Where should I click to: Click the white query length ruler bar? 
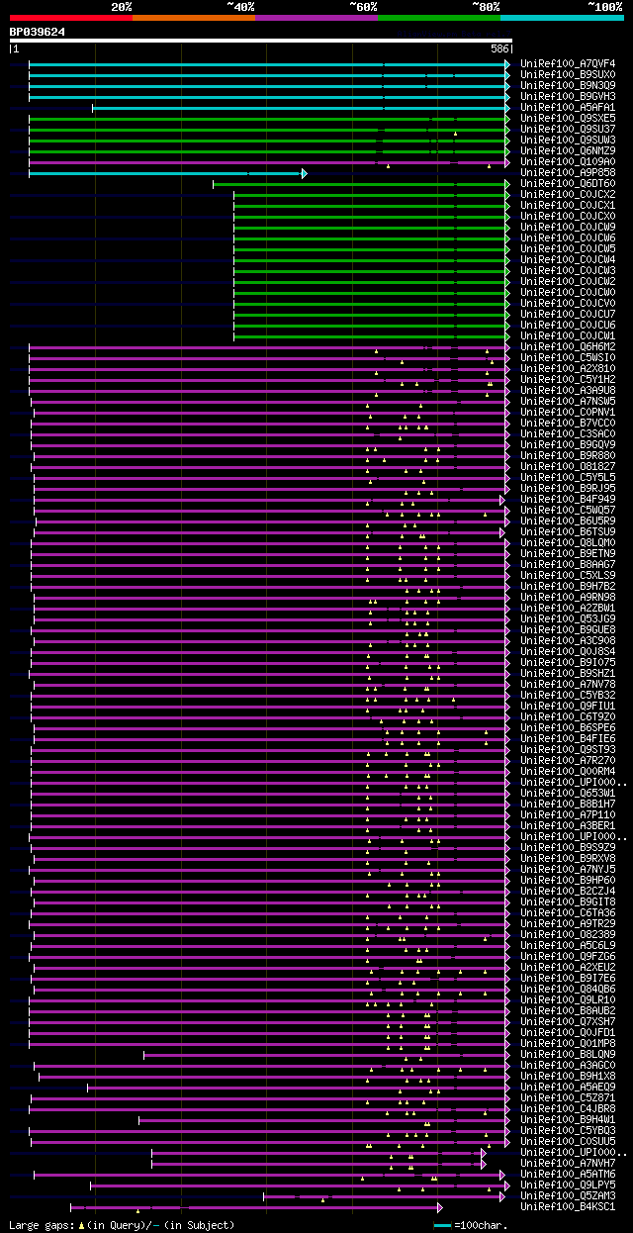click(261, 41)
